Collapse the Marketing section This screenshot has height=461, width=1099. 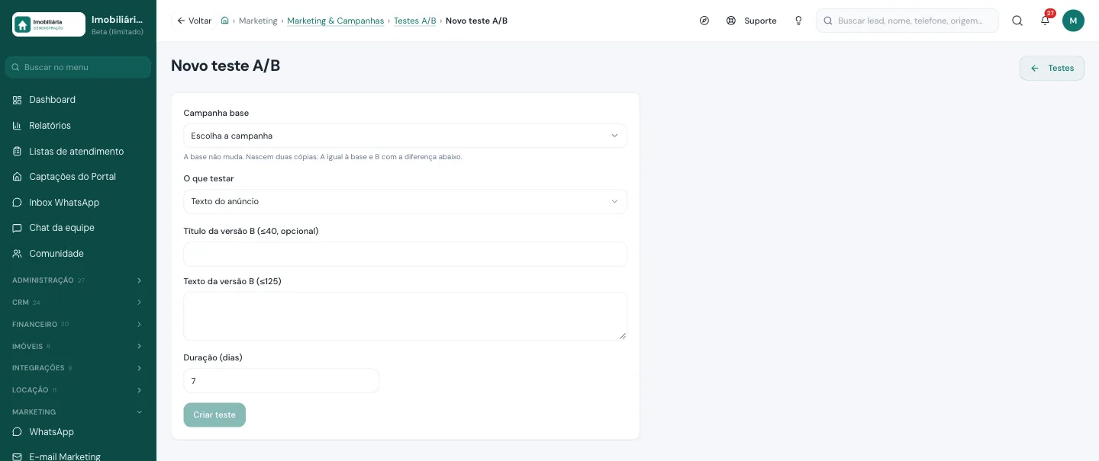(78, 412)
